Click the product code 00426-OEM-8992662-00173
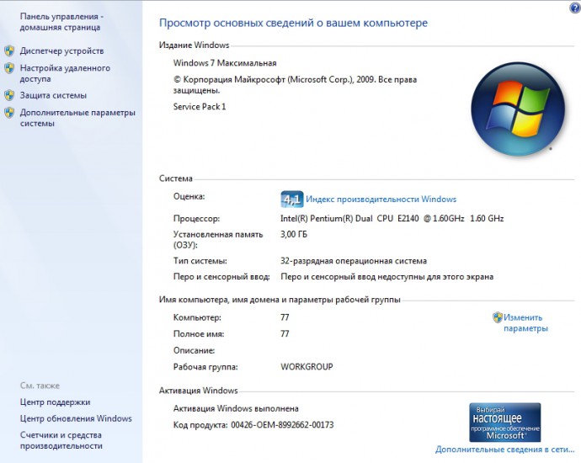Image resolution: width=581 pixels, height=463 pixels. point(282,425)
